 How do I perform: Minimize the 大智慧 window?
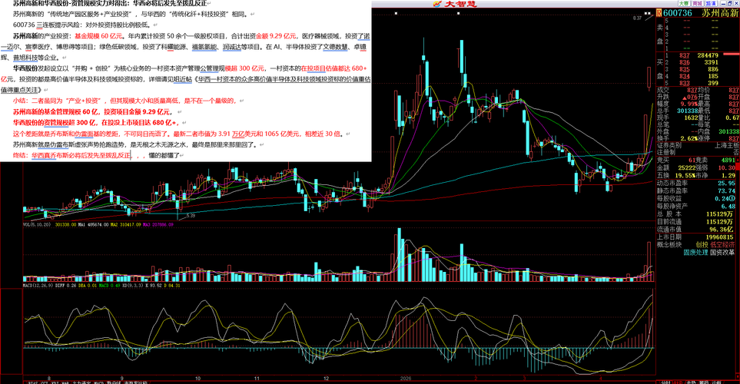point(722,3)
